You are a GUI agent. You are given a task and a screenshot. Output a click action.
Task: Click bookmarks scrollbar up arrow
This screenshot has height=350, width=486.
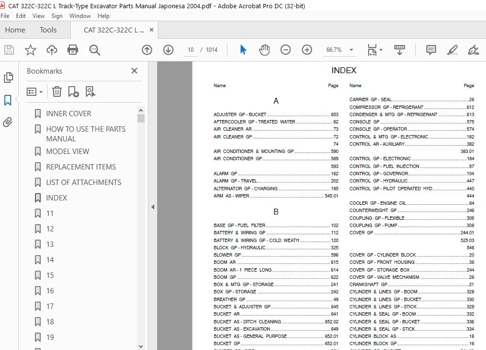tap(141, 110)
